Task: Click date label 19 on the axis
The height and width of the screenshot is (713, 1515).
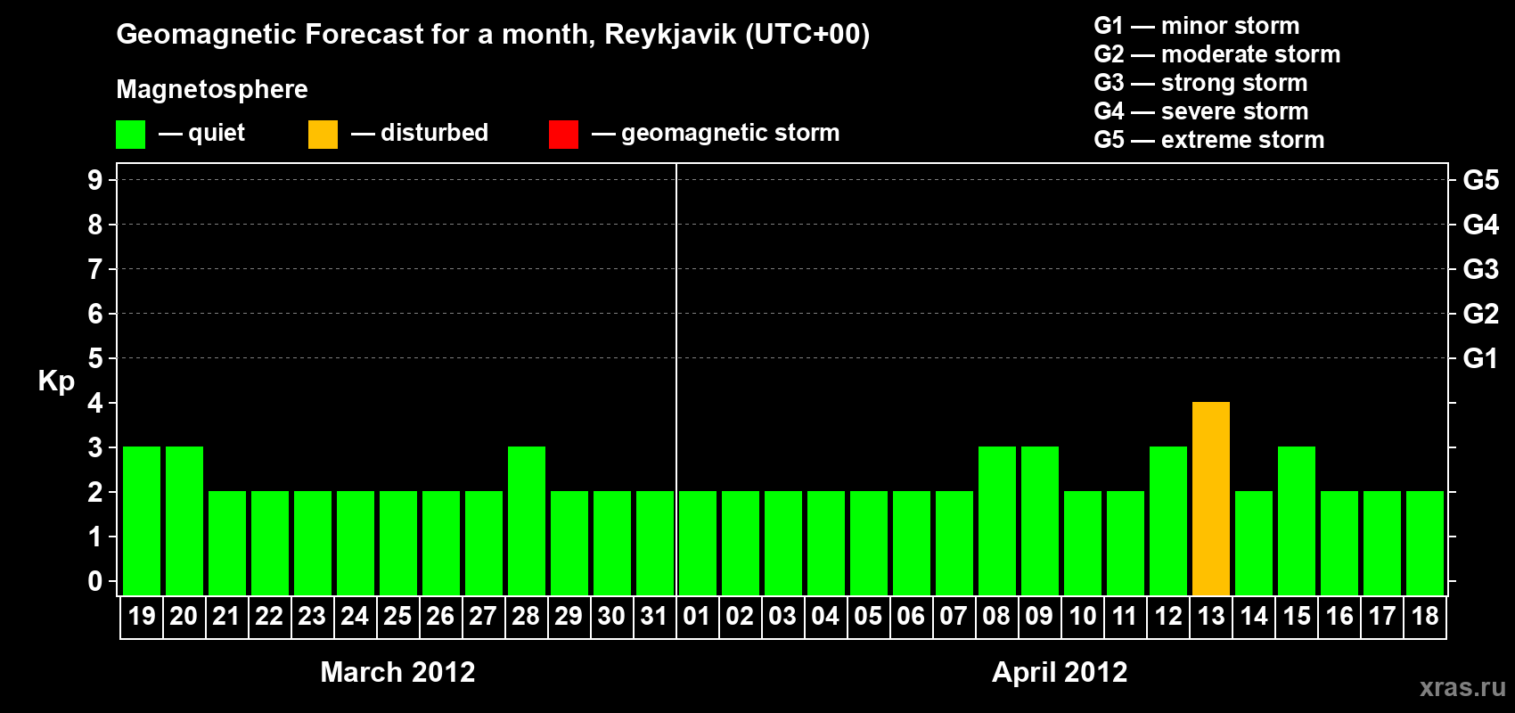Action: [x=142, y=616]
